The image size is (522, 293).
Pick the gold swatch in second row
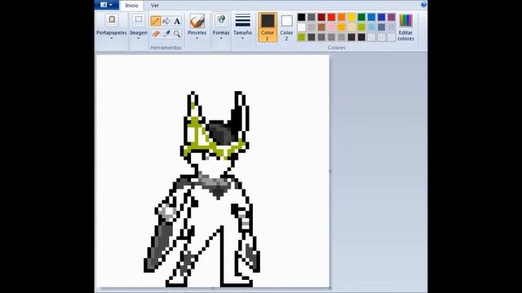point(342,27)
